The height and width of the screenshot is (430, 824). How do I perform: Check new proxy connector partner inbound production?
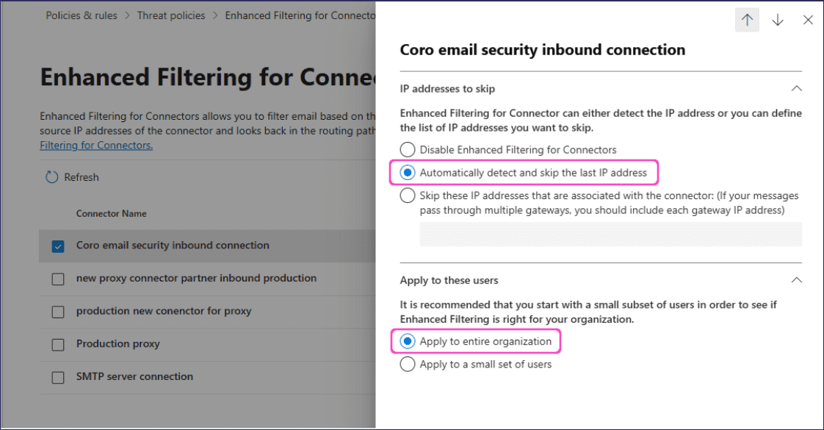[57, 279]
